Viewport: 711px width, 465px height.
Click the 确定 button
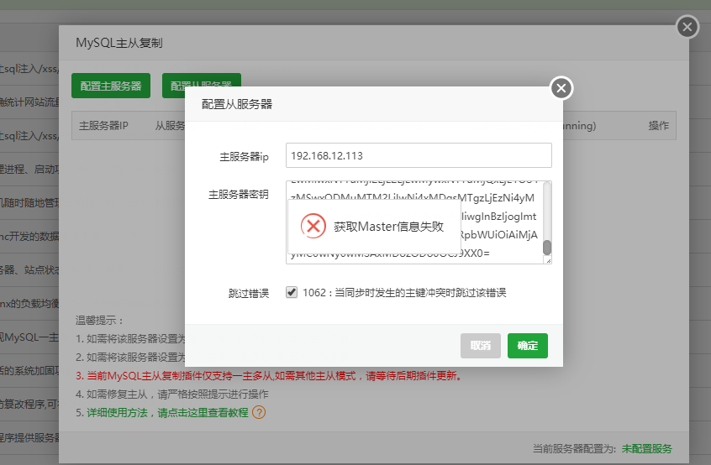click(527, 346)
